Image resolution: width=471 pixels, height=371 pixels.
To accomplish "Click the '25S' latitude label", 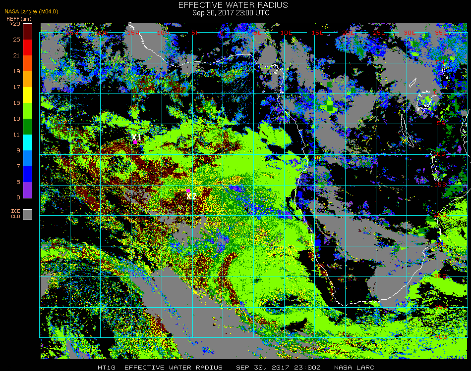I will (440, 246).
